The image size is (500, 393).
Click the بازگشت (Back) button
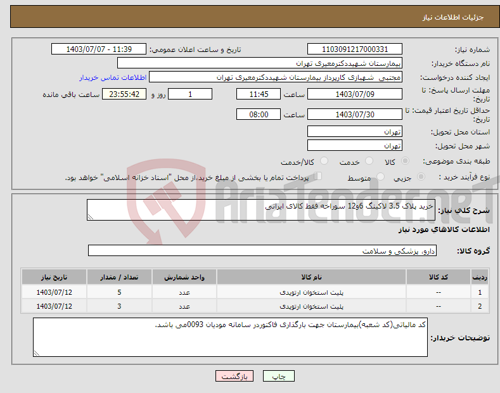[234, 376]
